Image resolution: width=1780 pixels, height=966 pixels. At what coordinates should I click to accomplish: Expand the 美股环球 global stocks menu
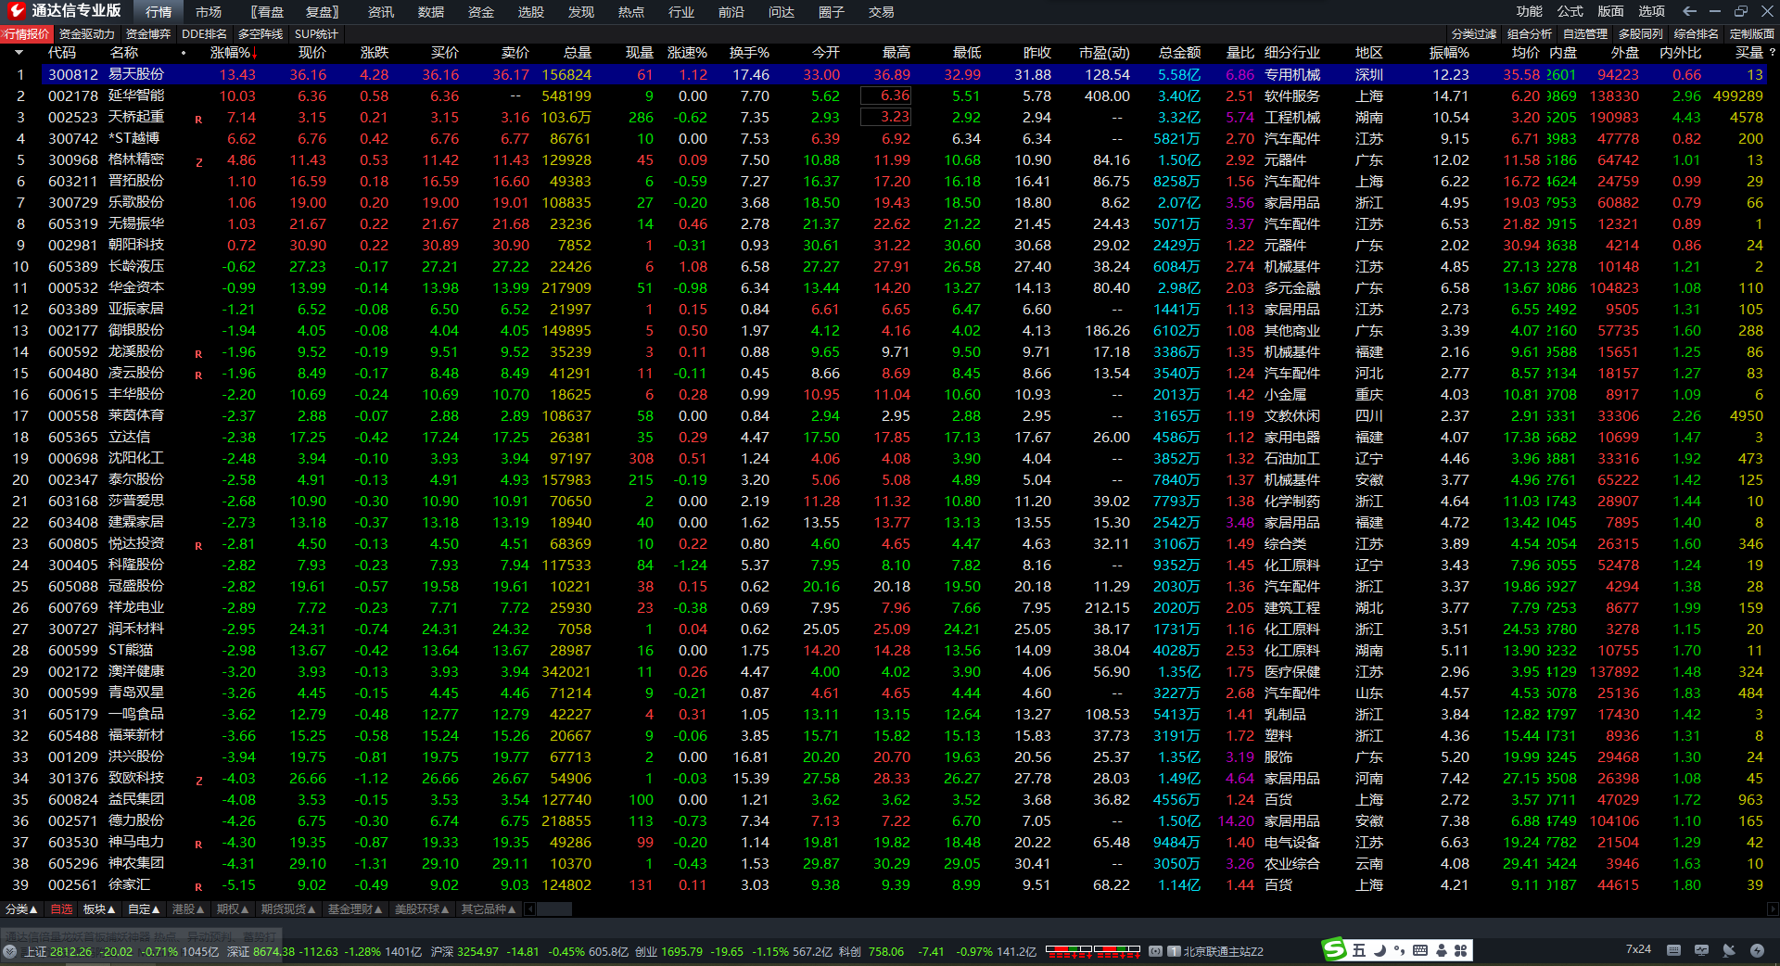point(422,909)
